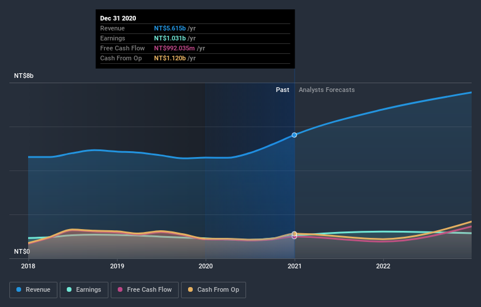The width and height of the screenshot is (481, 307).
Task: Click the 2018 x-axis label
Action: pos(28,266)
